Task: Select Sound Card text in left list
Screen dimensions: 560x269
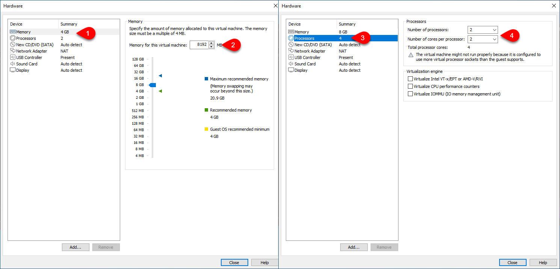Action: pyautogui.click(x=27, y=64)
